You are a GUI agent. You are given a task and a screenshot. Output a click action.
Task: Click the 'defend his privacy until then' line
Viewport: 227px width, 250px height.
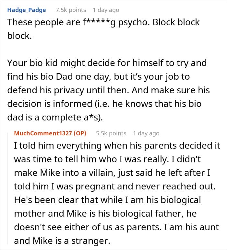point(108,90)
